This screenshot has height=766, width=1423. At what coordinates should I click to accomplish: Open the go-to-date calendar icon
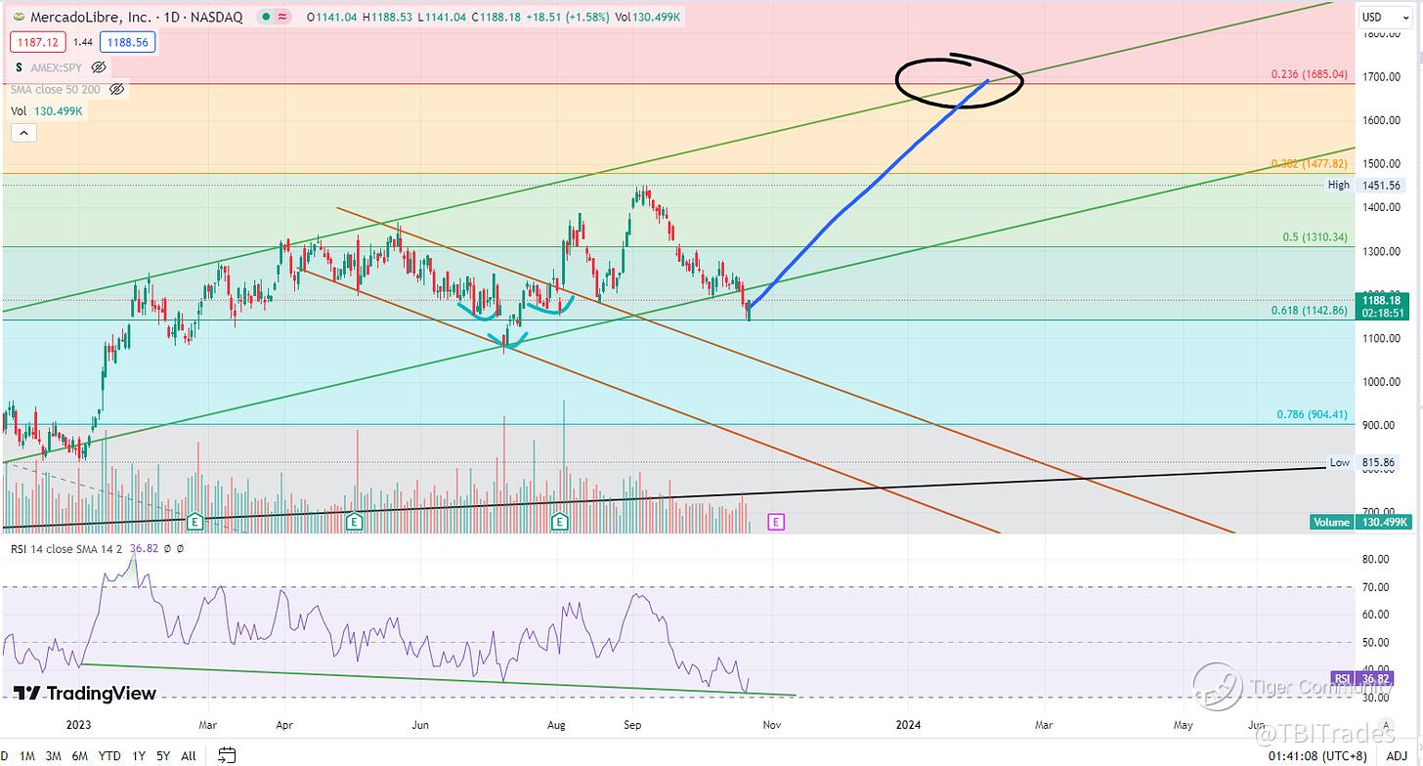pyautogui.click(x=227, y=754)
